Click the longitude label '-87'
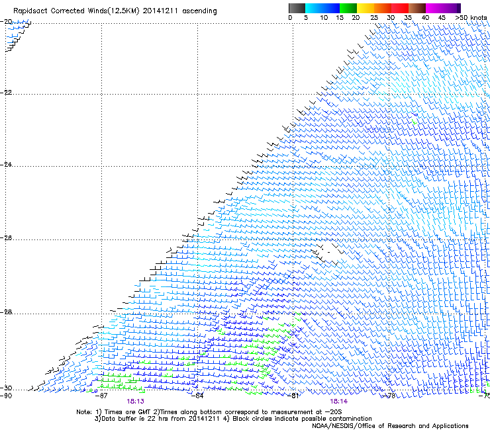 (x=101, y=396)
